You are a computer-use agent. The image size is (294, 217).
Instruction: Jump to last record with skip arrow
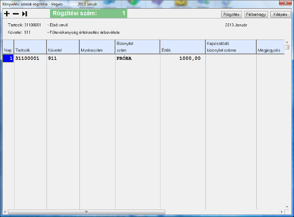25,14
